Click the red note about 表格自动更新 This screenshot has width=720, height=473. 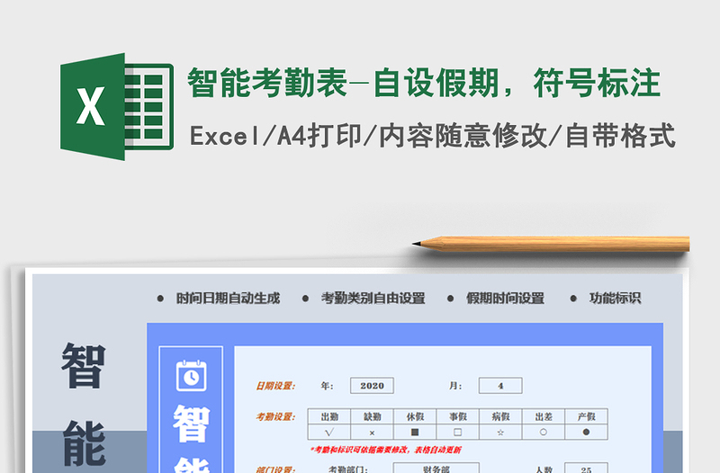point(386,450)
